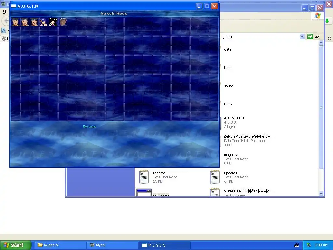Switch to mugen-hi taskbar button
Viewport: 333px width, 250px height.
(60, 245)
